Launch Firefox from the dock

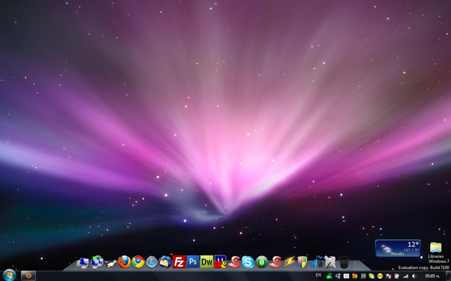point(124,262)
